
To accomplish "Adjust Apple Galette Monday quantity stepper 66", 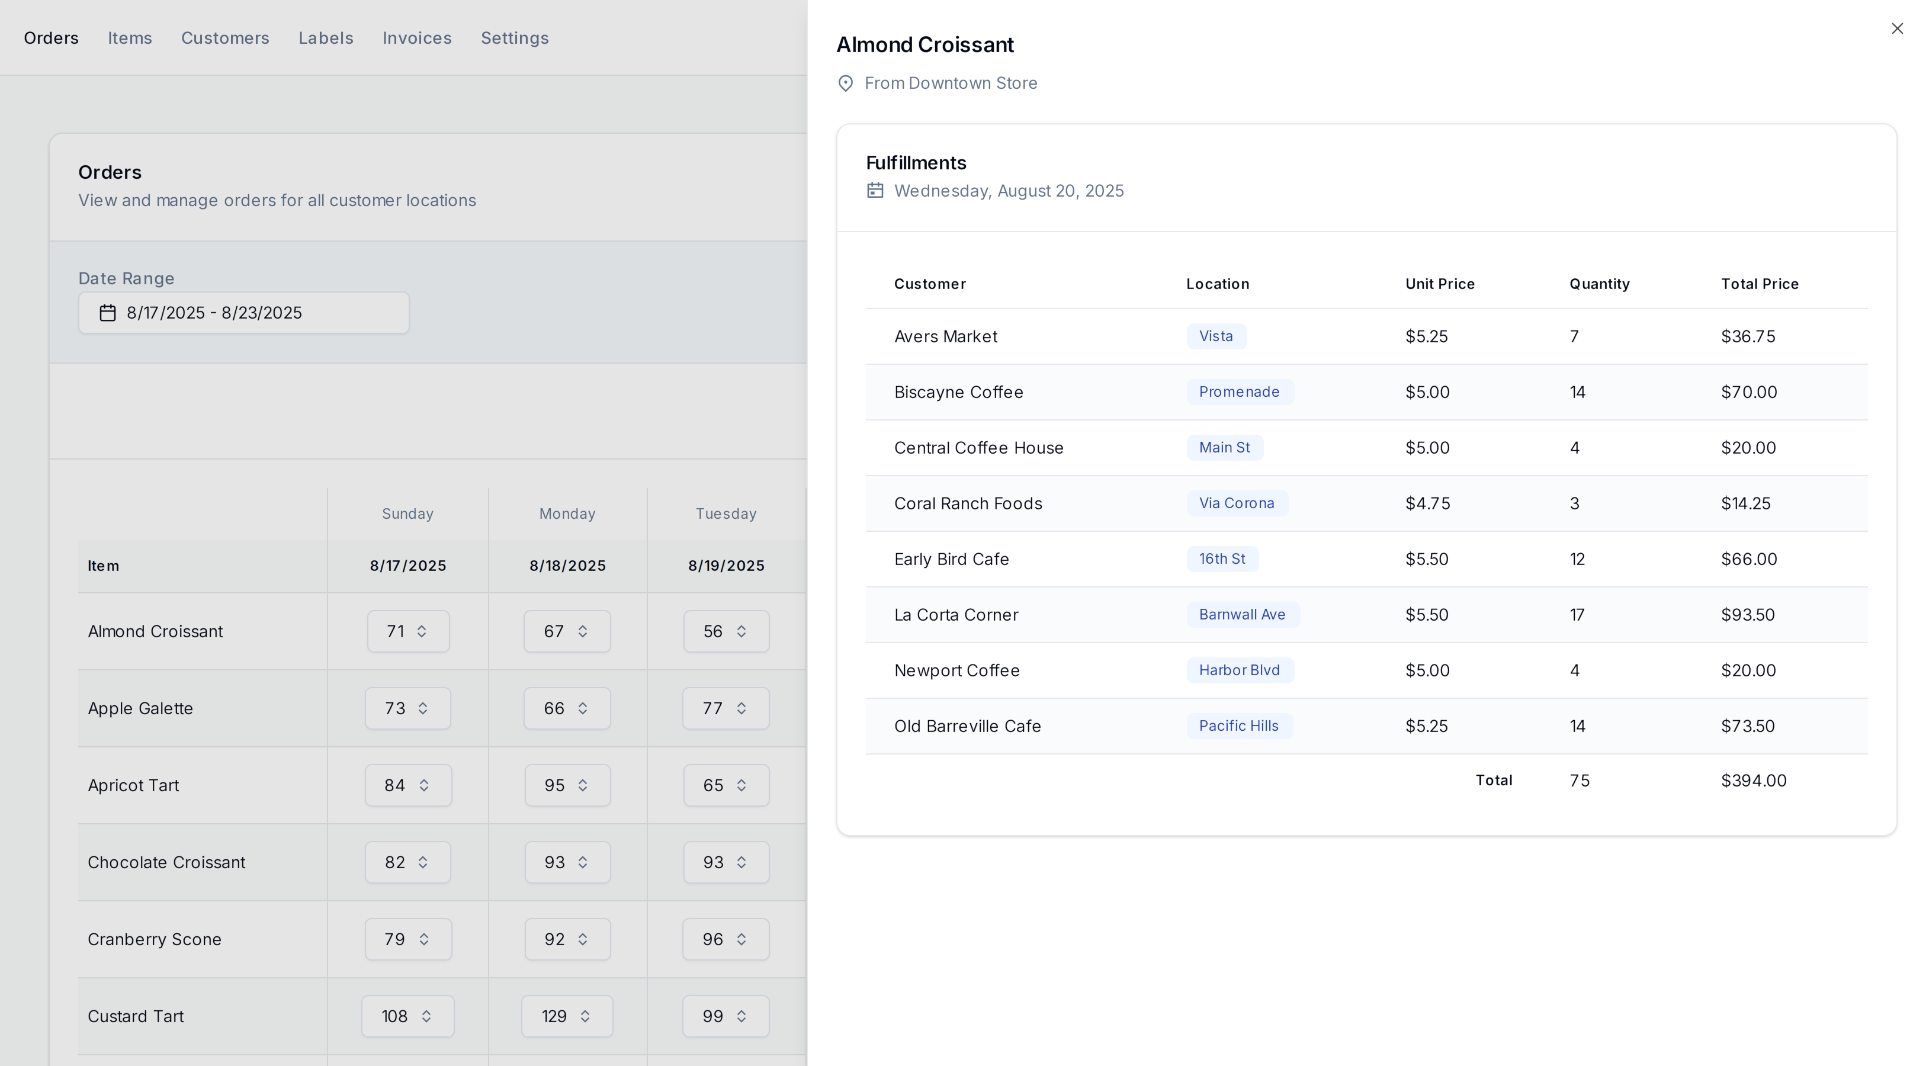I will (x=567, y=708).
